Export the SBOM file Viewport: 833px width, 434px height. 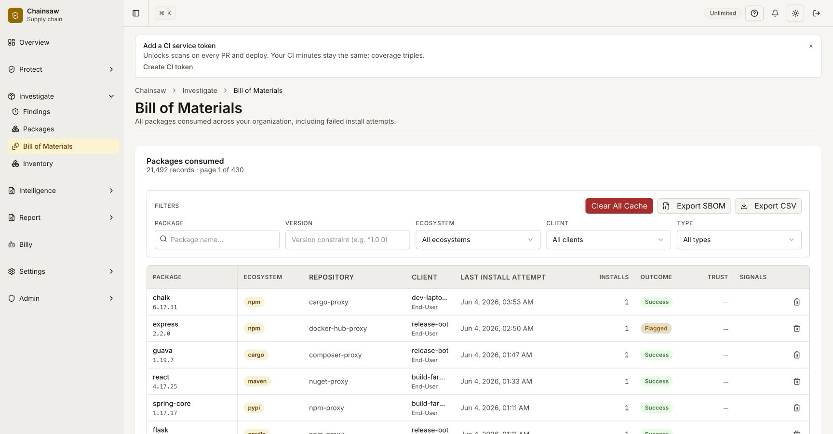pyautogui.click(x=694, y=206)
